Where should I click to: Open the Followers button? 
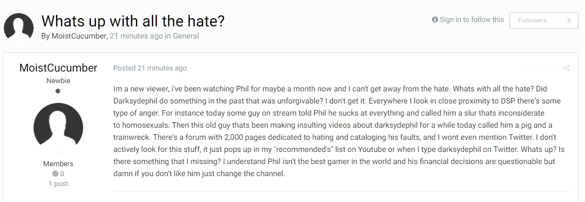click(x=544, y=20)
